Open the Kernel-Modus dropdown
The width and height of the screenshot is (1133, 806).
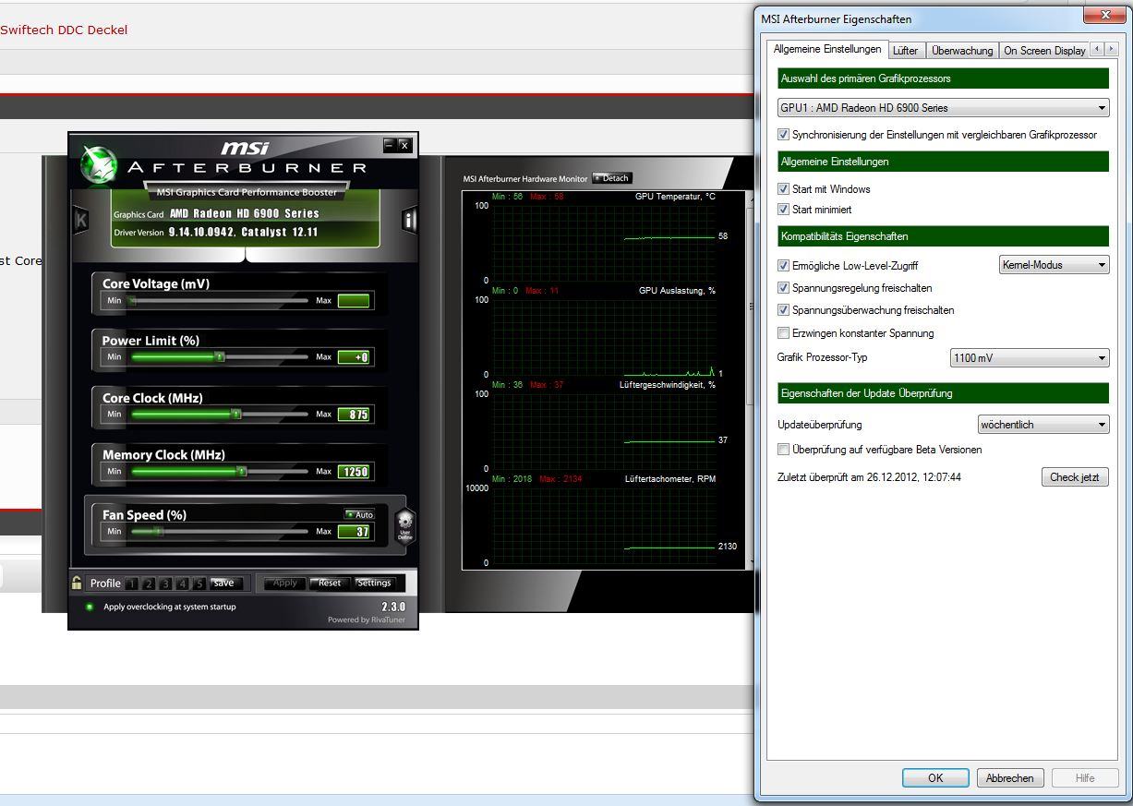pos(1054,265)
